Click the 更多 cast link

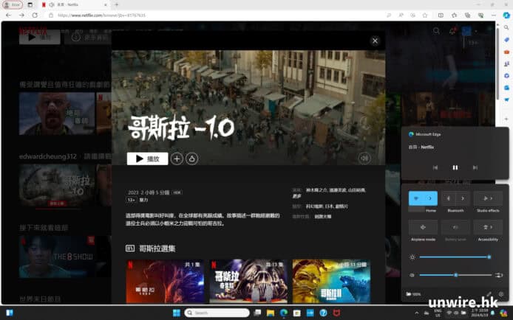coord(296,196)
